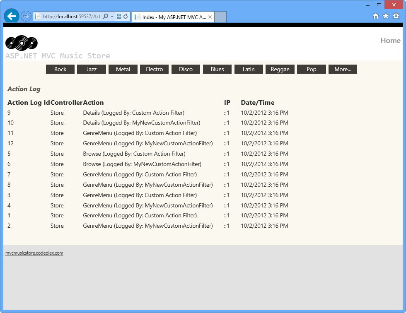Browse the Jazz genre
This screenshot has width=406, height=313.
click(92, 69)
